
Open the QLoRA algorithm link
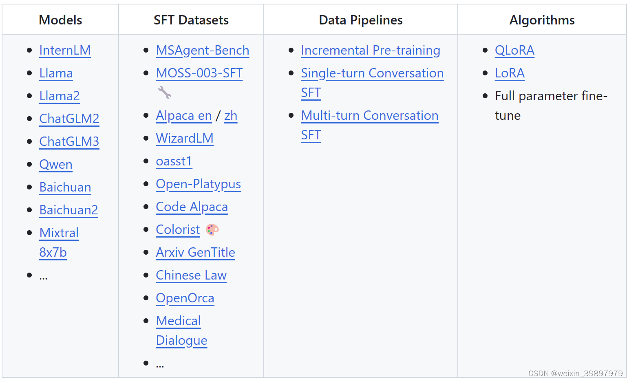click(514, 51)
